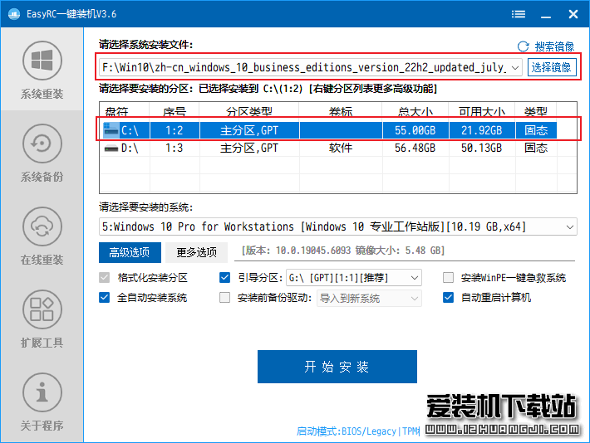Open the 引导分区 G:\ [GPT] dropdown

tap(354, 278)
